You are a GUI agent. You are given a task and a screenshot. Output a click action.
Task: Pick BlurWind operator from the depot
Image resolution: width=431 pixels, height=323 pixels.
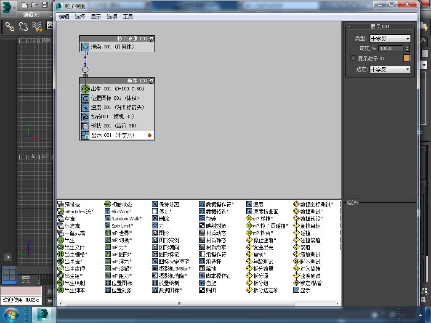click(118, 212)
